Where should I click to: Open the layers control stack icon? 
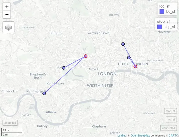(x=8, y=27)
